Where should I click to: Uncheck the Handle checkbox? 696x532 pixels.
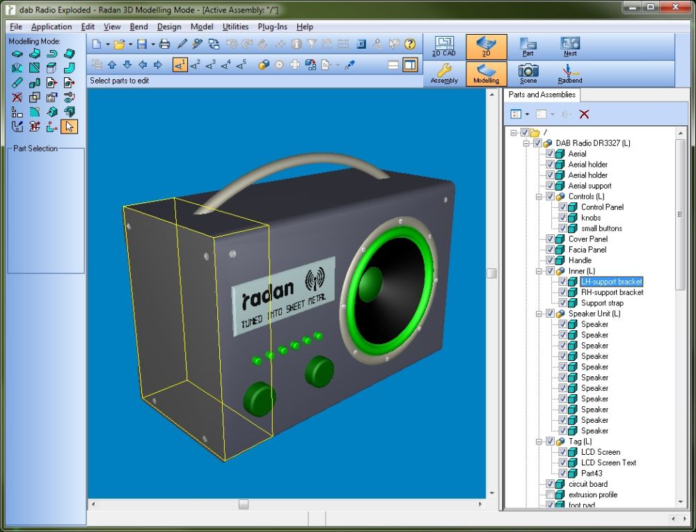pyautogui.click(x=550, y=260)
